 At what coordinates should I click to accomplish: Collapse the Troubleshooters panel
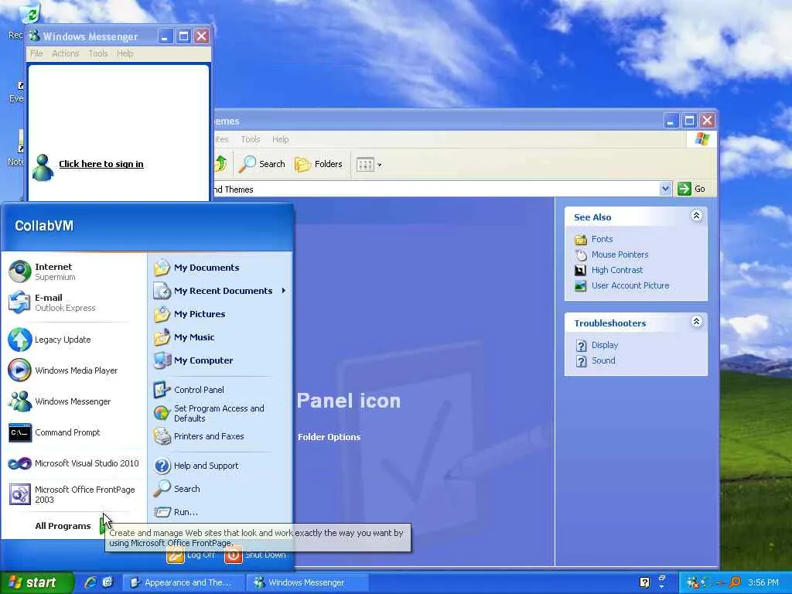(x=696, y=322)
